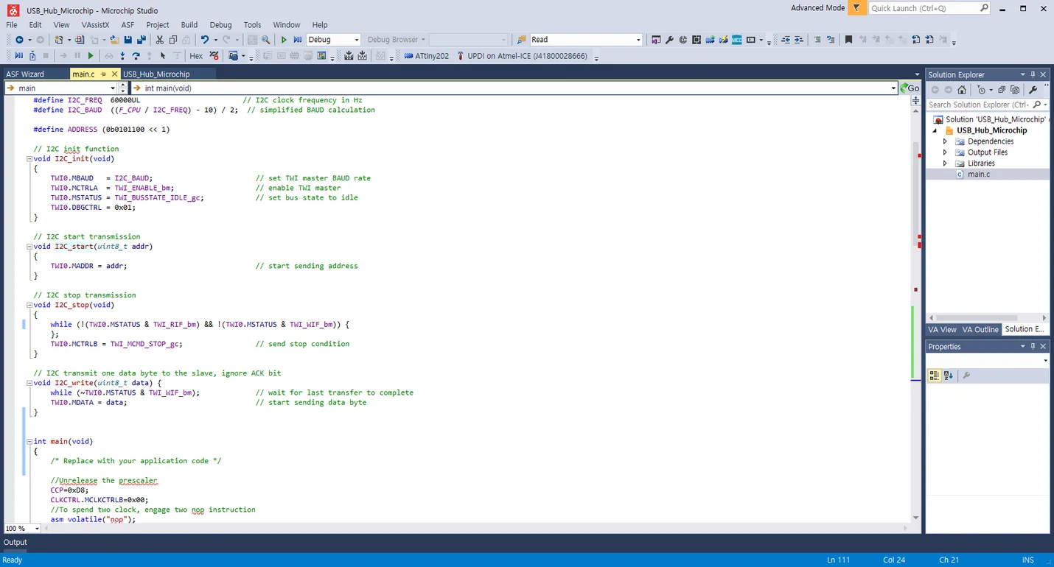Start debugging with the green play icon
Viewport: 1054px width, 567px height.
click(x=284, y=40)
